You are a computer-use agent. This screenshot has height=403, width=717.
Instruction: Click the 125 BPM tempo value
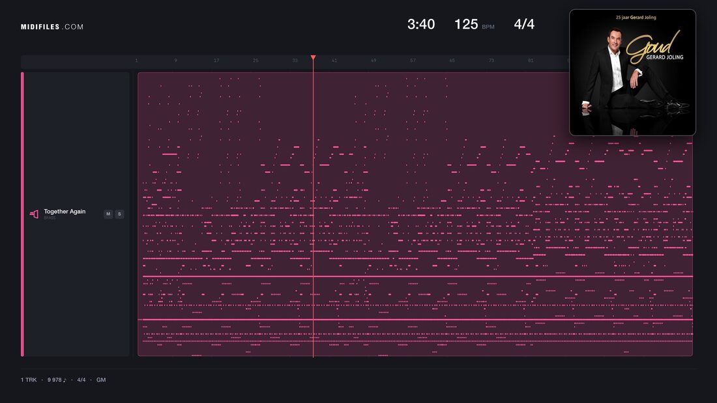(466, 24)
